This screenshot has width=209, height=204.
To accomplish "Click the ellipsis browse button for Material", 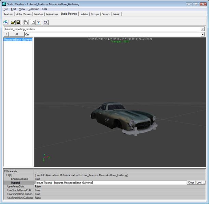I will [204, 183].
